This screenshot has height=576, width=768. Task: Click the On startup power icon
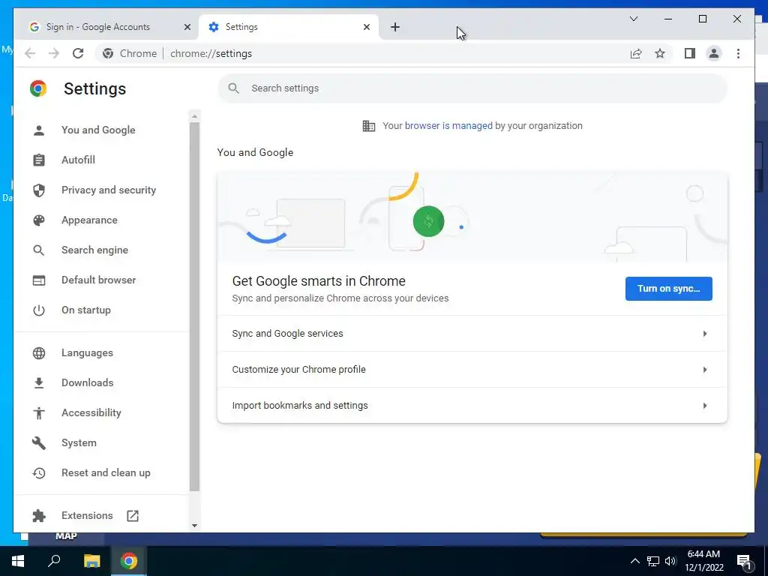[x=39, y=310]
